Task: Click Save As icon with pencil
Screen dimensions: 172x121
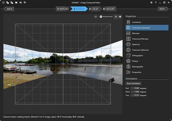Action: point(25,3)
